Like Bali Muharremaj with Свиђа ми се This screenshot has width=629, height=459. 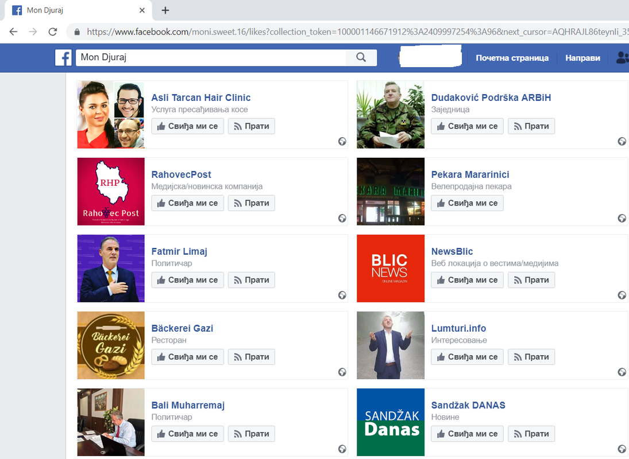(187, 434)
